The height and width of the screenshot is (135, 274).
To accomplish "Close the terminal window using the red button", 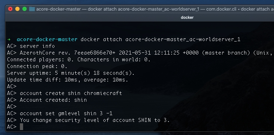I will (x=10, y=9).
